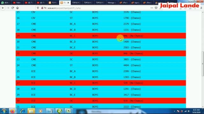Open the Windows Start menu
The height and width of the screenshot is (114, 204).
[4, 111]
